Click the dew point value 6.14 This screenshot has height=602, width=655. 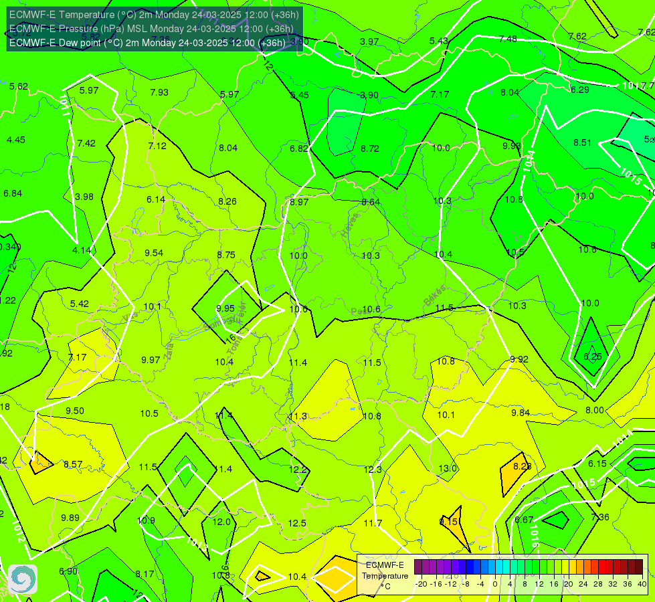(x=156, y=200)
